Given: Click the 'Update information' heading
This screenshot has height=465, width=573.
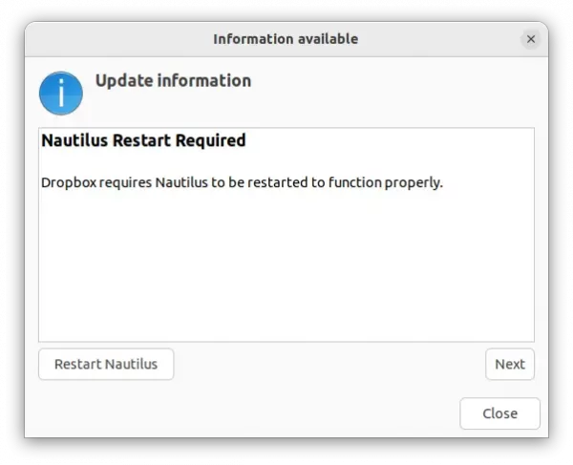Looking at the screenshot, I should pyautogui.click(x=173, y=81).
